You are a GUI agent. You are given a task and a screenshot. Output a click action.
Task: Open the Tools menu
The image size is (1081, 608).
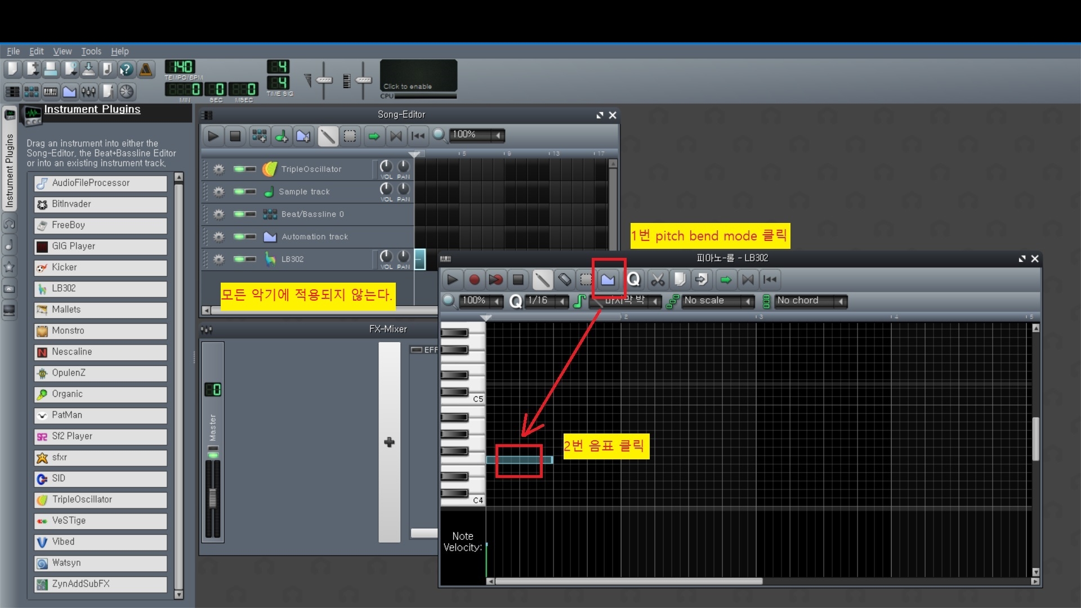click(x=91, y=51)
